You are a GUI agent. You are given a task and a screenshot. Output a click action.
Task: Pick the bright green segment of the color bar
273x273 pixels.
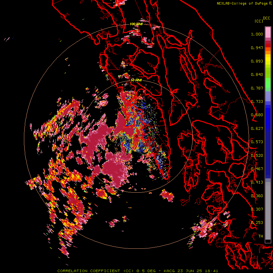coord(268,83)
